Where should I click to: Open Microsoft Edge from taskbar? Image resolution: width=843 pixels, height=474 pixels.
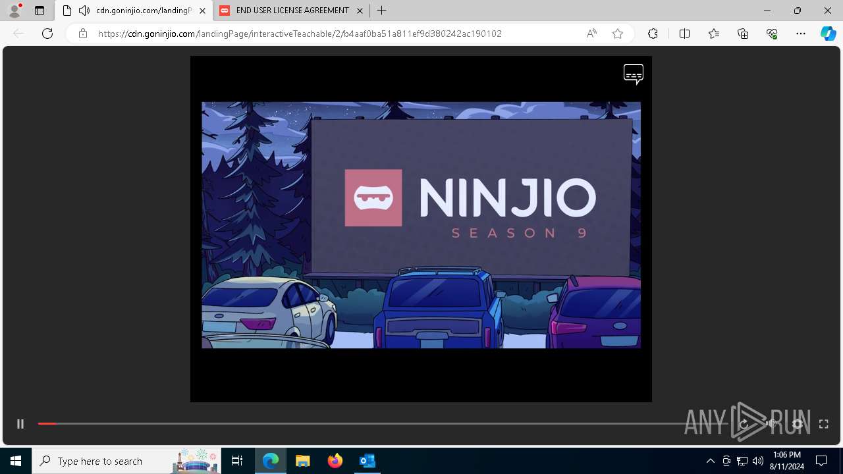(x=271, y=461)
